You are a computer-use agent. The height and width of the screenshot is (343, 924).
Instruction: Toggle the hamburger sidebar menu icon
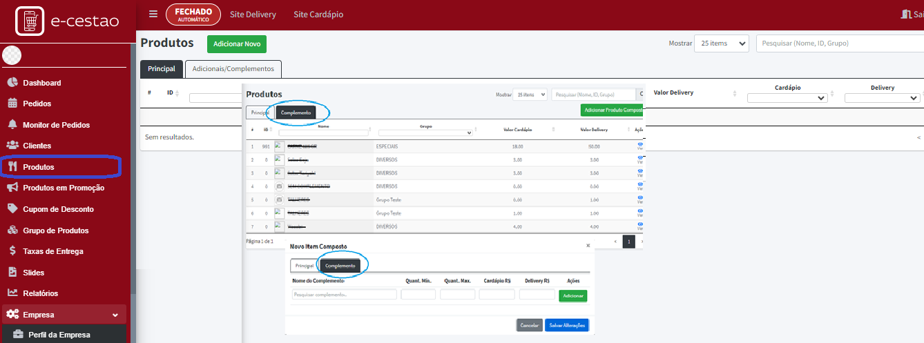(x=153, y=14)
